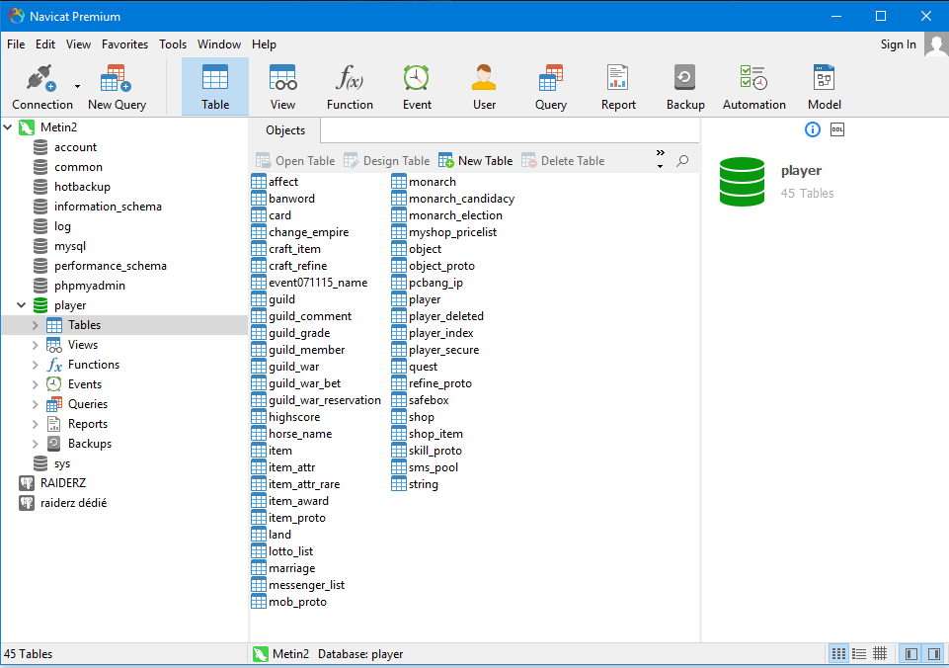Open Connection dropdown arrow
Viewport: 949px width, 668px height.
click(77, 87)
